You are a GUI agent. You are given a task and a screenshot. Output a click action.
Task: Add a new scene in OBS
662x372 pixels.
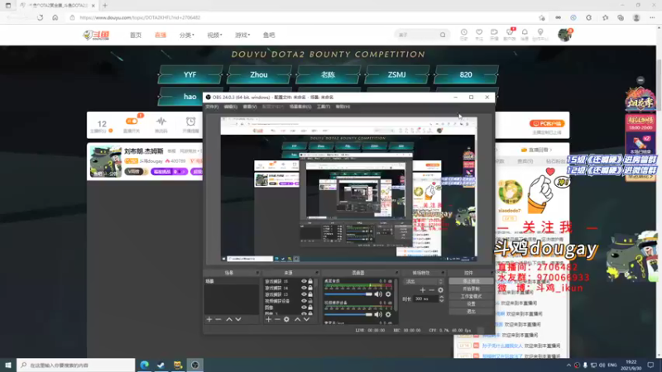click(x=209, y=319)
